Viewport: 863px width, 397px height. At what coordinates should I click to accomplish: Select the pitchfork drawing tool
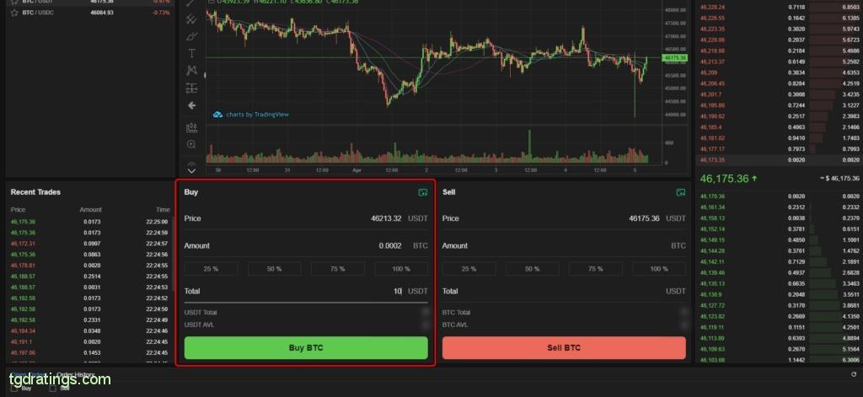[191, 19]
